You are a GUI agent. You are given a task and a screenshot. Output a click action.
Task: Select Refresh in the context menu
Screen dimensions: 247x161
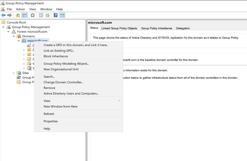(x=78, y=114)
